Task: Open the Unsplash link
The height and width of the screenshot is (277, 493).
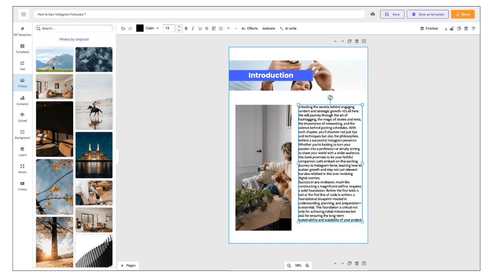Action: tap(82, 39)
